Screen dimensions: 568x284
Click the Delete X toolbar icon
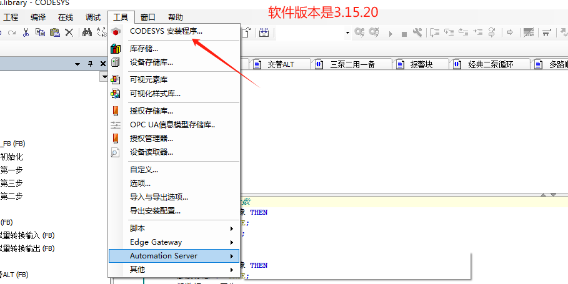(69, 32)
